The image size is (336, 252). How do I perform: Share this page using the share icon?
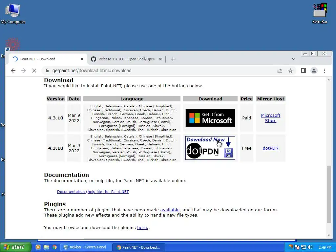point(280,71)
